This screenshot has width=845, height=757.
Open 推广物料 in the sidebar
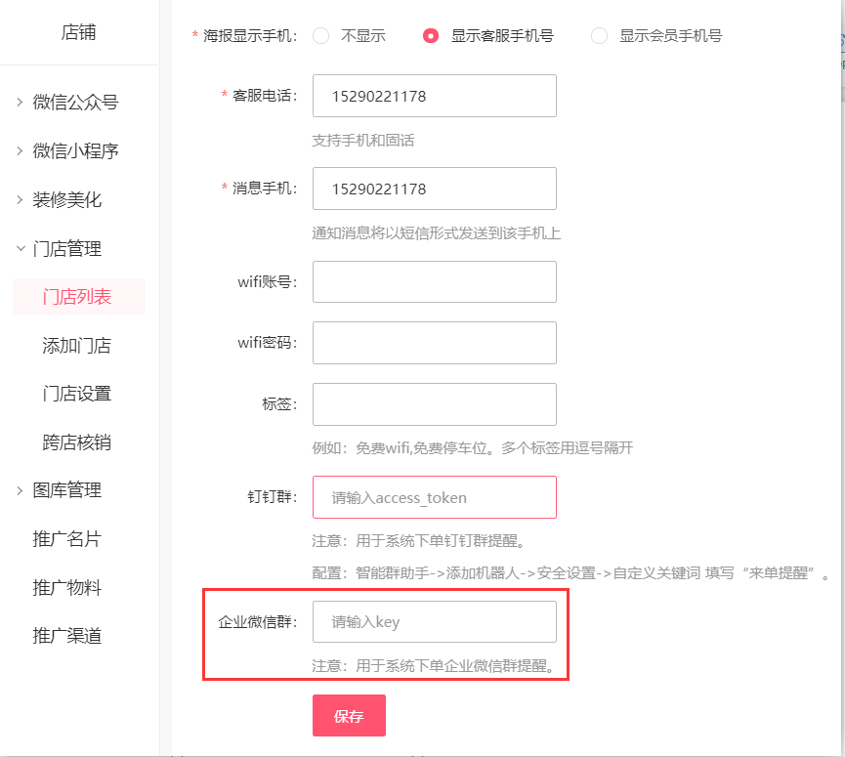66,587
